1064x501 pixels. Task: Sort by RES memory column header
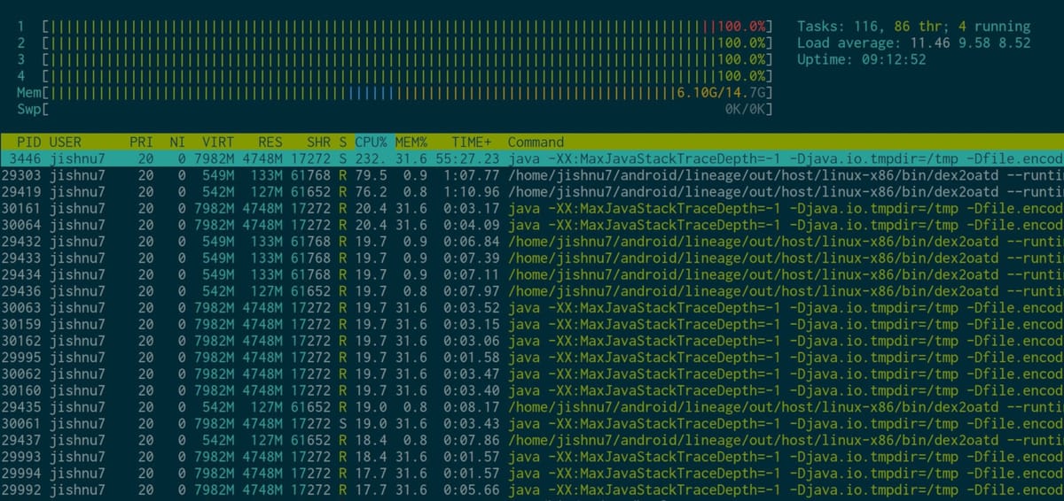click(270, 142)
